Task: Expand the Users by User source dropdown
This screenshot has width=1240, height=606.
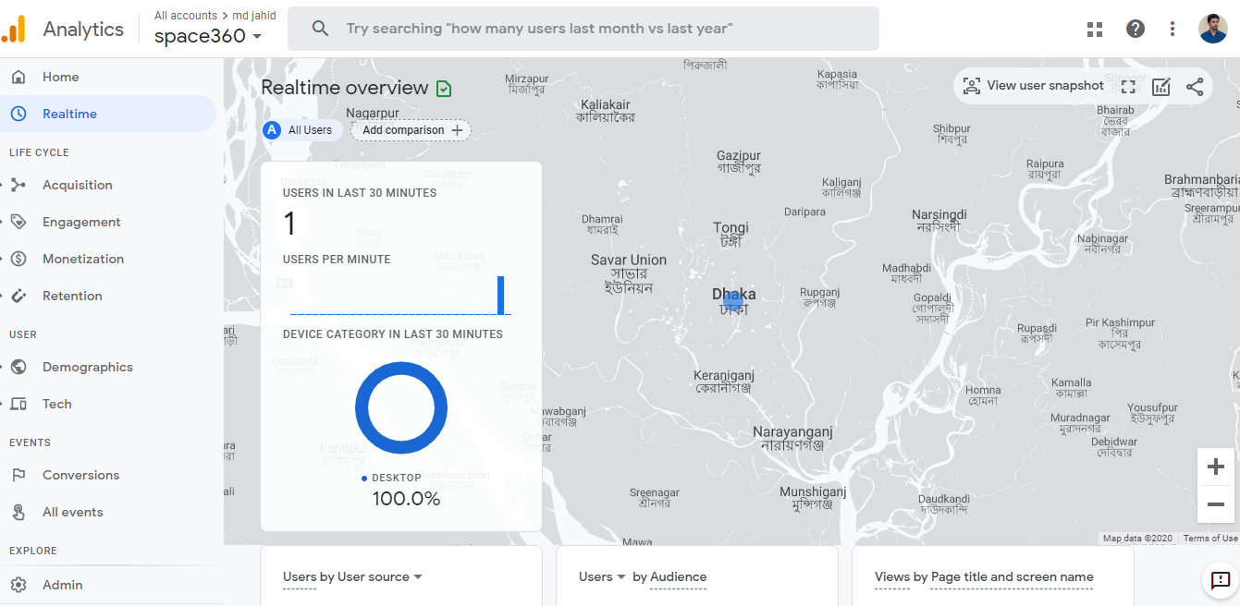Action: click(418, 576)
